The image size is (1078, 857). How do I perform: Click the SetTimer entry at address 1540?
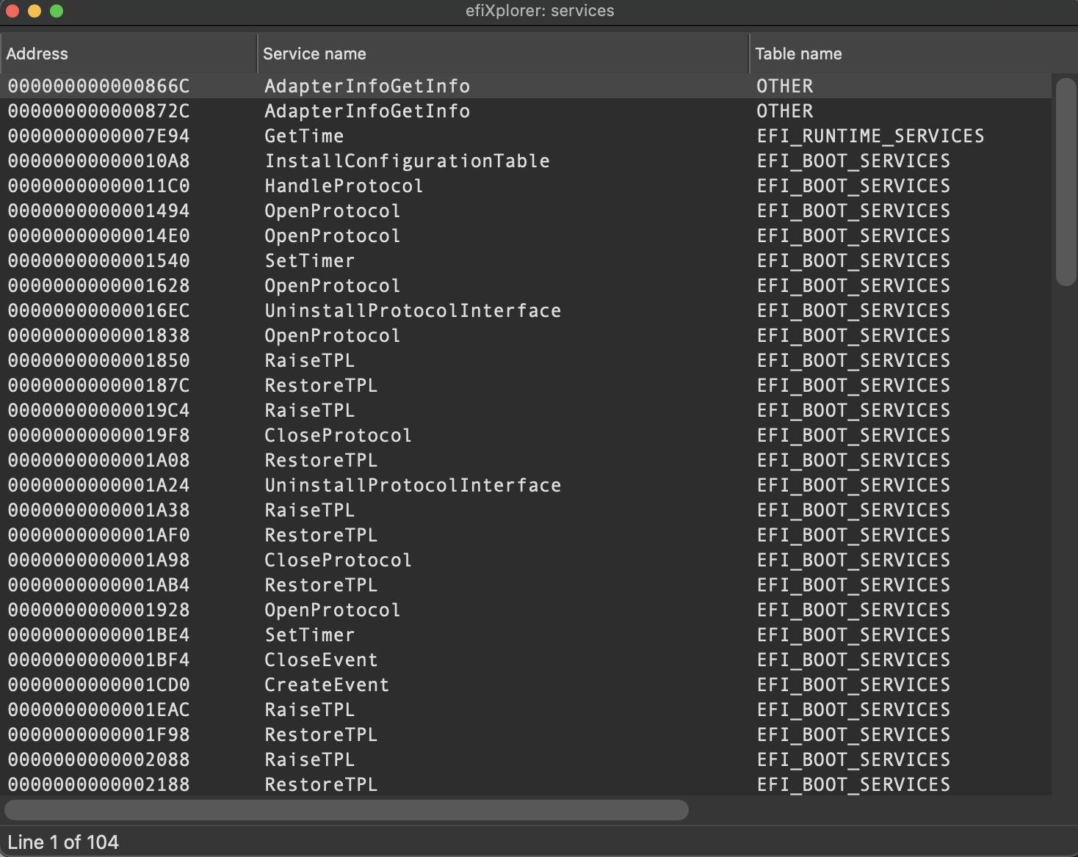tap(309, 260)
